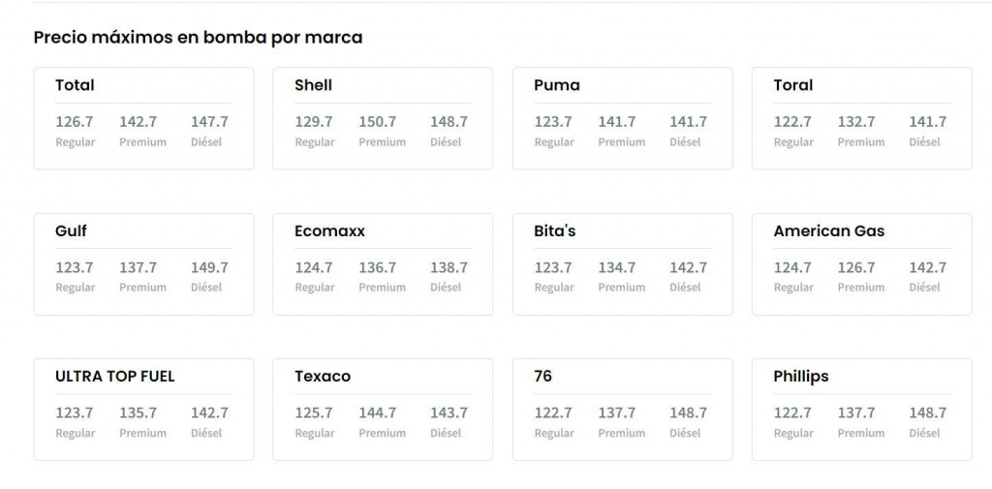992x489 pixels.
Task: Select the Texaco brand title
Action: 323,376
